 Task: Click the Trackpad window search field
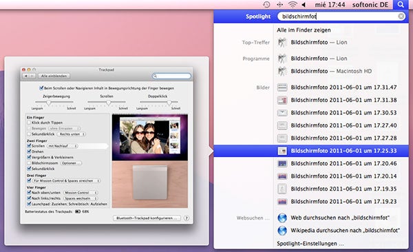pos(171,76)
